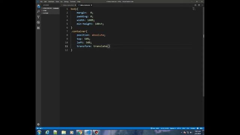240x135 pixels.
Task: Click the system clock showing date and time
Action: (x=198, y=132)
